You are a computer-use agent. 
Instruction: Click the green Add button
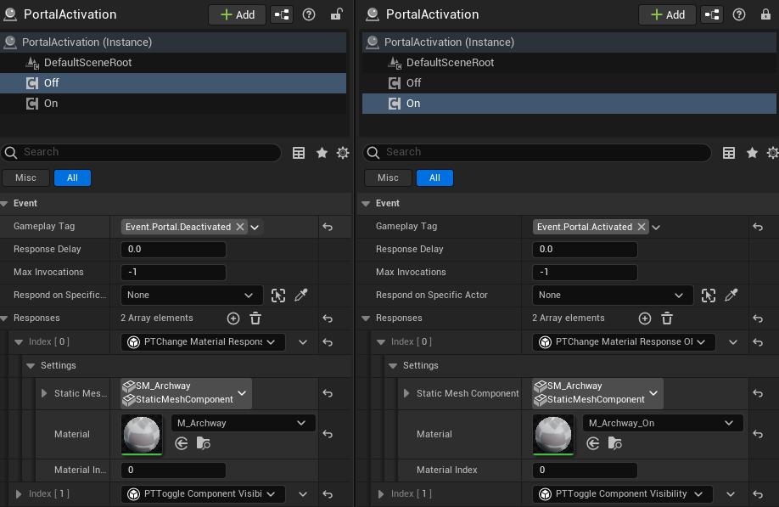coord(237,14)
